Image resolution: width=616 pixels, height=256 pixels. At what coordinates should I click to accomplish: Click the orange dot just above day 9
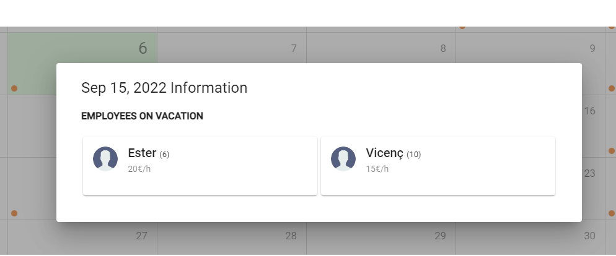pos(462,27)
